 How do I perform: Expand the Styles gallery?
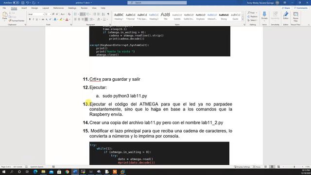[243, 19]
